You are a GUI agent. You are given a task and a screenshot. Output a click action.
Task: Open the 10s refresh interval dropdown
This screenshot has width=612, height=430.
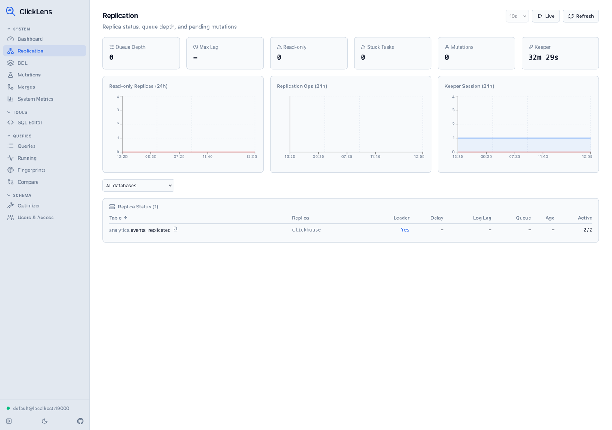[x=517, y=16]
